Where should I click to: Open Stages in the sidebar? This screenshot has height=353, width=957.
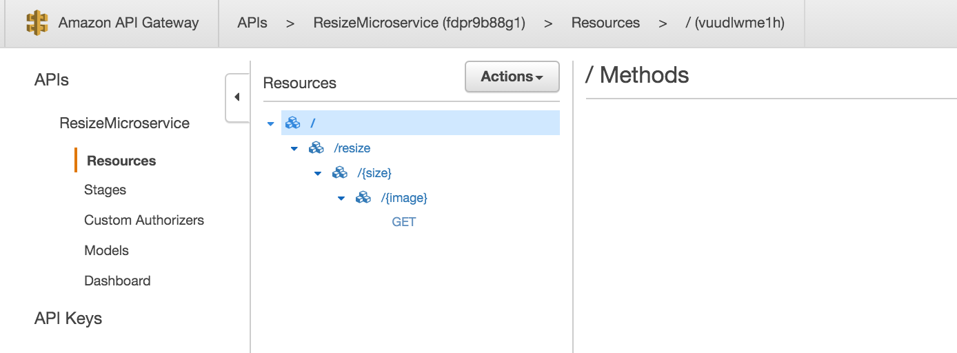(x=105, y=190)
